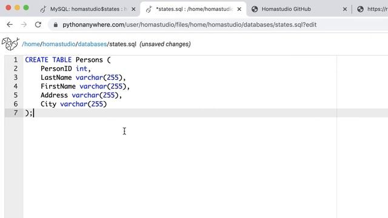
Task: Open the homastudio breadcrumb link
Action: click(x=59, y=44)
